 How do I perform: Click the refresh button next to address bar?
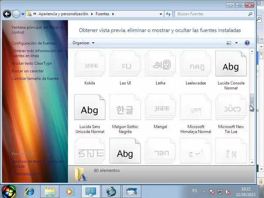click(x=168, y=14)
